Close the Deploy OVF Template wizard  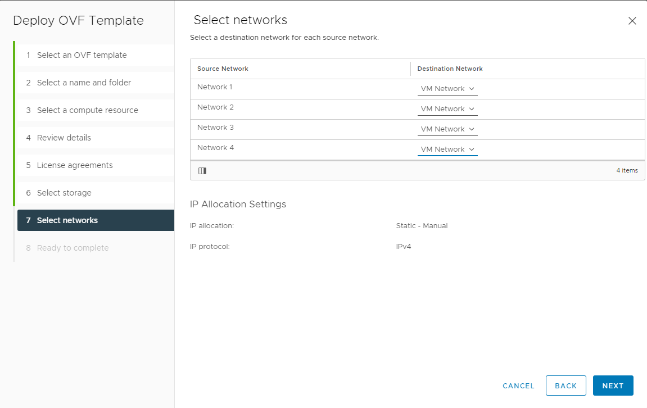coord(632,20)
